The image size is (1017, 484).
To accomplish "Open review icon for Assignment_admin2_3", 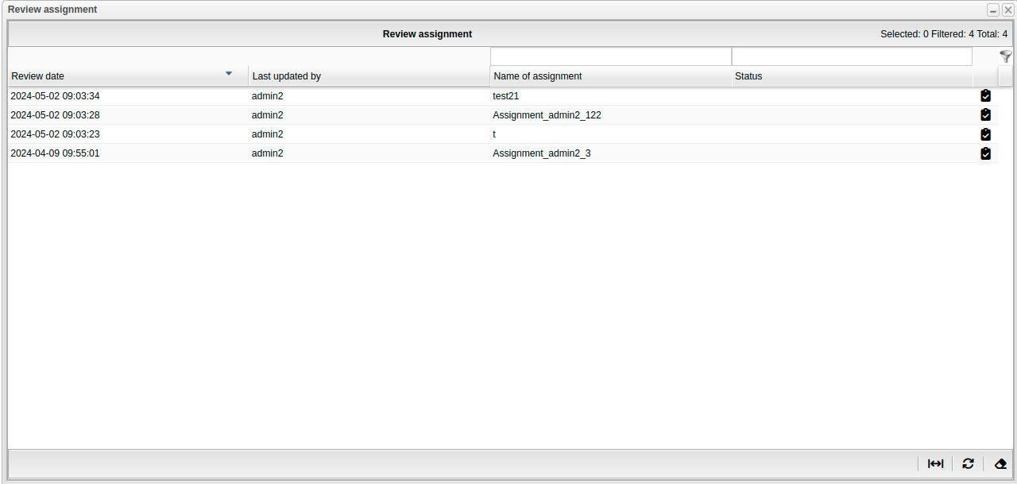I will point(985,153).
